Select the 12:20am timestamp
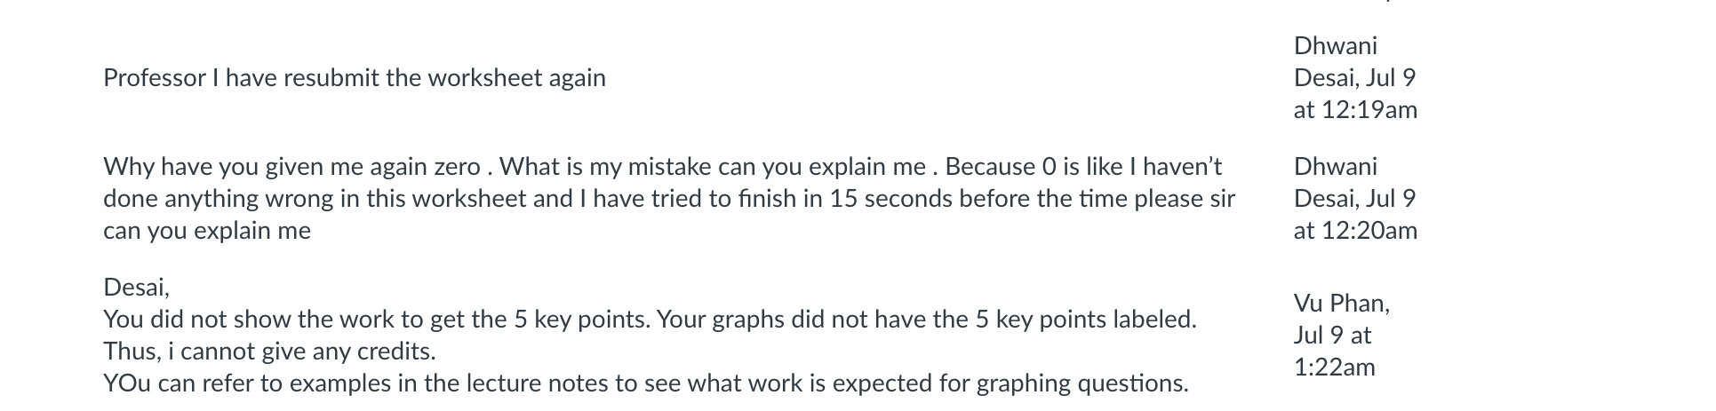This screenshot has width=1716, height=411. click(x=1355, y=231)
